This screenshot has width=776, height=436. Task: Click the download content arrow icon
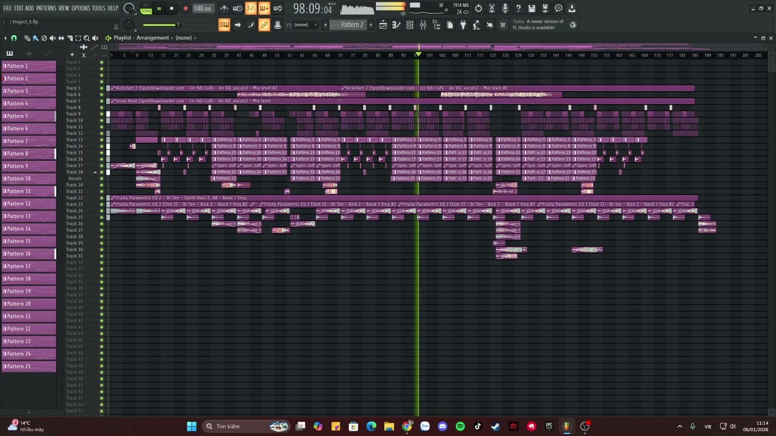click(572, 8)
